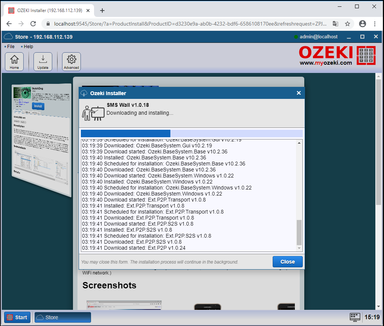
Task: Close the OZEKI Installer browser tab
Action: (x=88, y=11)
